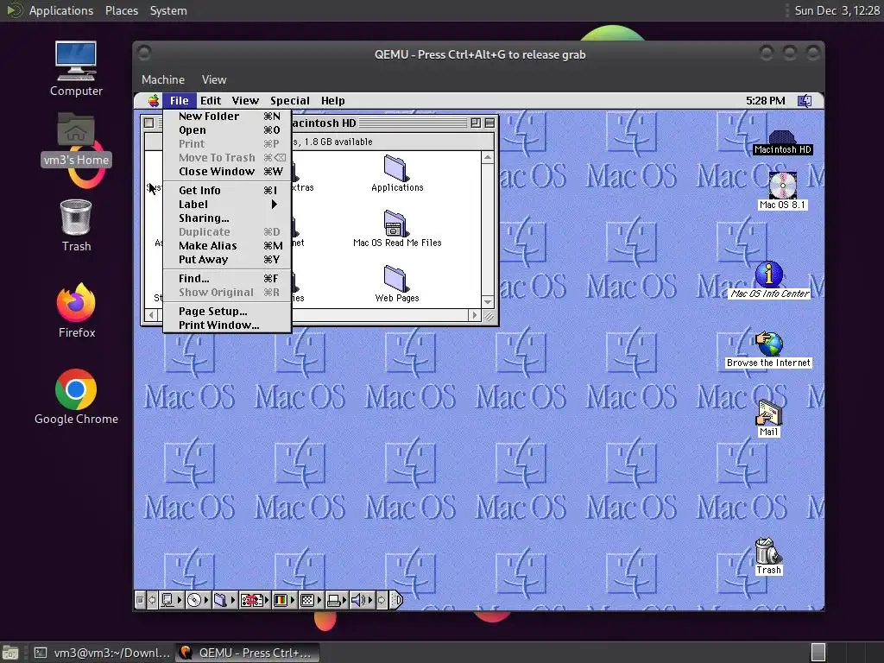Choose Put Away menu item
884x663 pixels.
pos(227,259)
